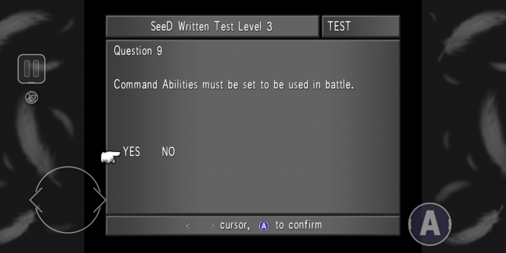This screenshot has width=506, height=253.
Task: Click the right chevron in hint bar
Action: [212, 226]
